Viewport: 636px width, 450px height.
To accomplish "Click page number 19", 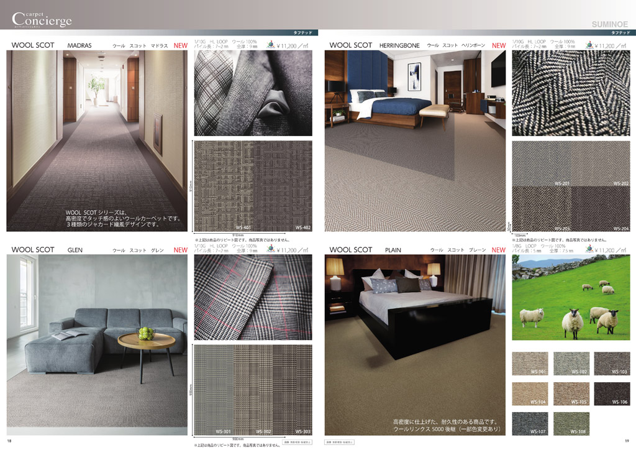I will 627,441.
